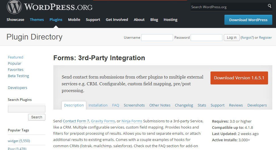The height and width of the screenshot is (150, 276).
Task: Switch to the Changelog tab
Action: [x=184, y=105]
